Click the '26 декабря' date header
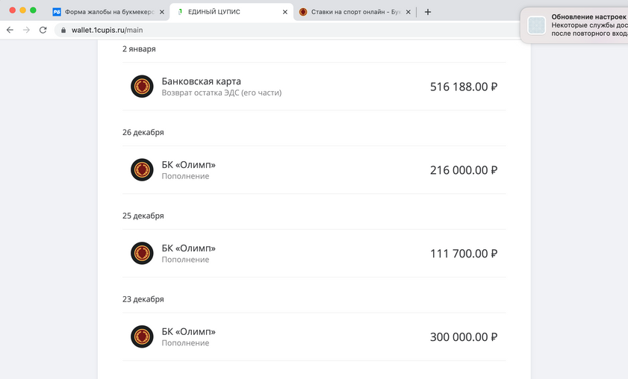628x379 pixels. (143, 133)
